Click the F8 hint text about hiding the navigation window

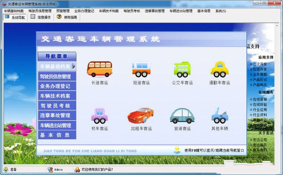[x=214, y=150]
